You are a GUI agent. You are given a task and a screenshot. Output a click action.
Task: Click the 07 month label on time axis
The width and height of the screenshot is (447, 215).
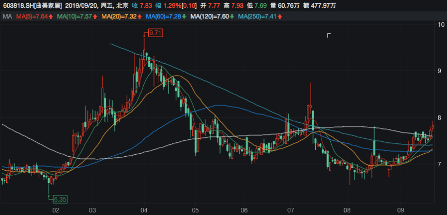click(290, 210)
